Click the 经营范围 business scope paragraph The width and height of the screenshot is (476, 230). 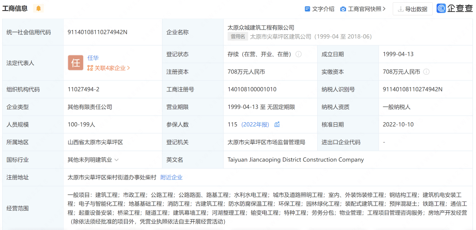click(267, 208)
